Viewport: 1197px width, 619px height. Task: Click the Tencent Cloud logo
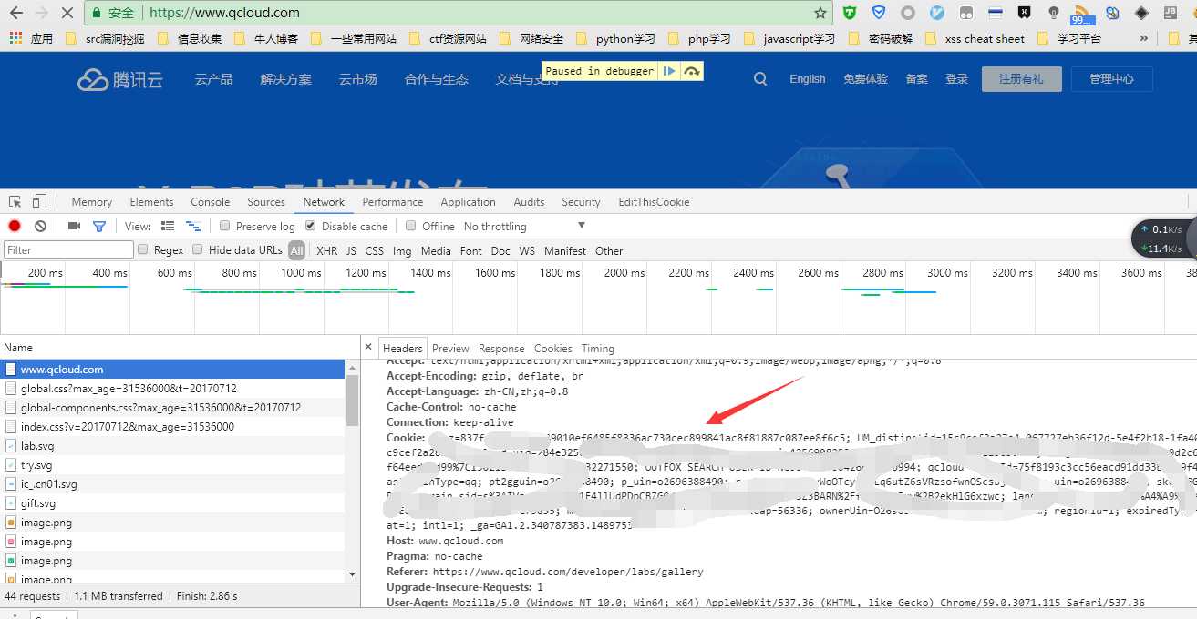coord(120,79)
